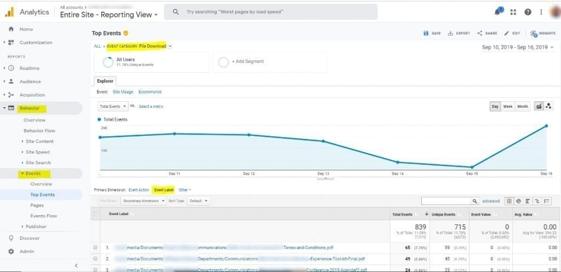Open the Event Category File Download dropdown arrow

click(170, 46)
